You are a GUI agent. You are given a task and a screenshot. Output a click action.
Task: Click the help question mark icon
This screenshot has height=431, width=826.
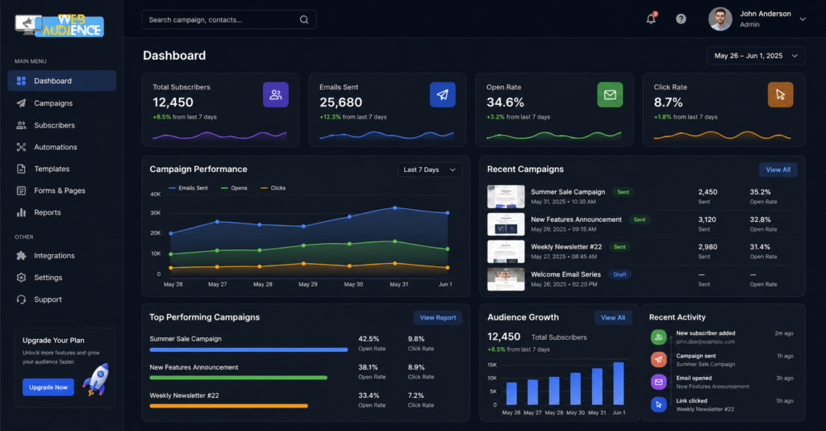point(681,19)
